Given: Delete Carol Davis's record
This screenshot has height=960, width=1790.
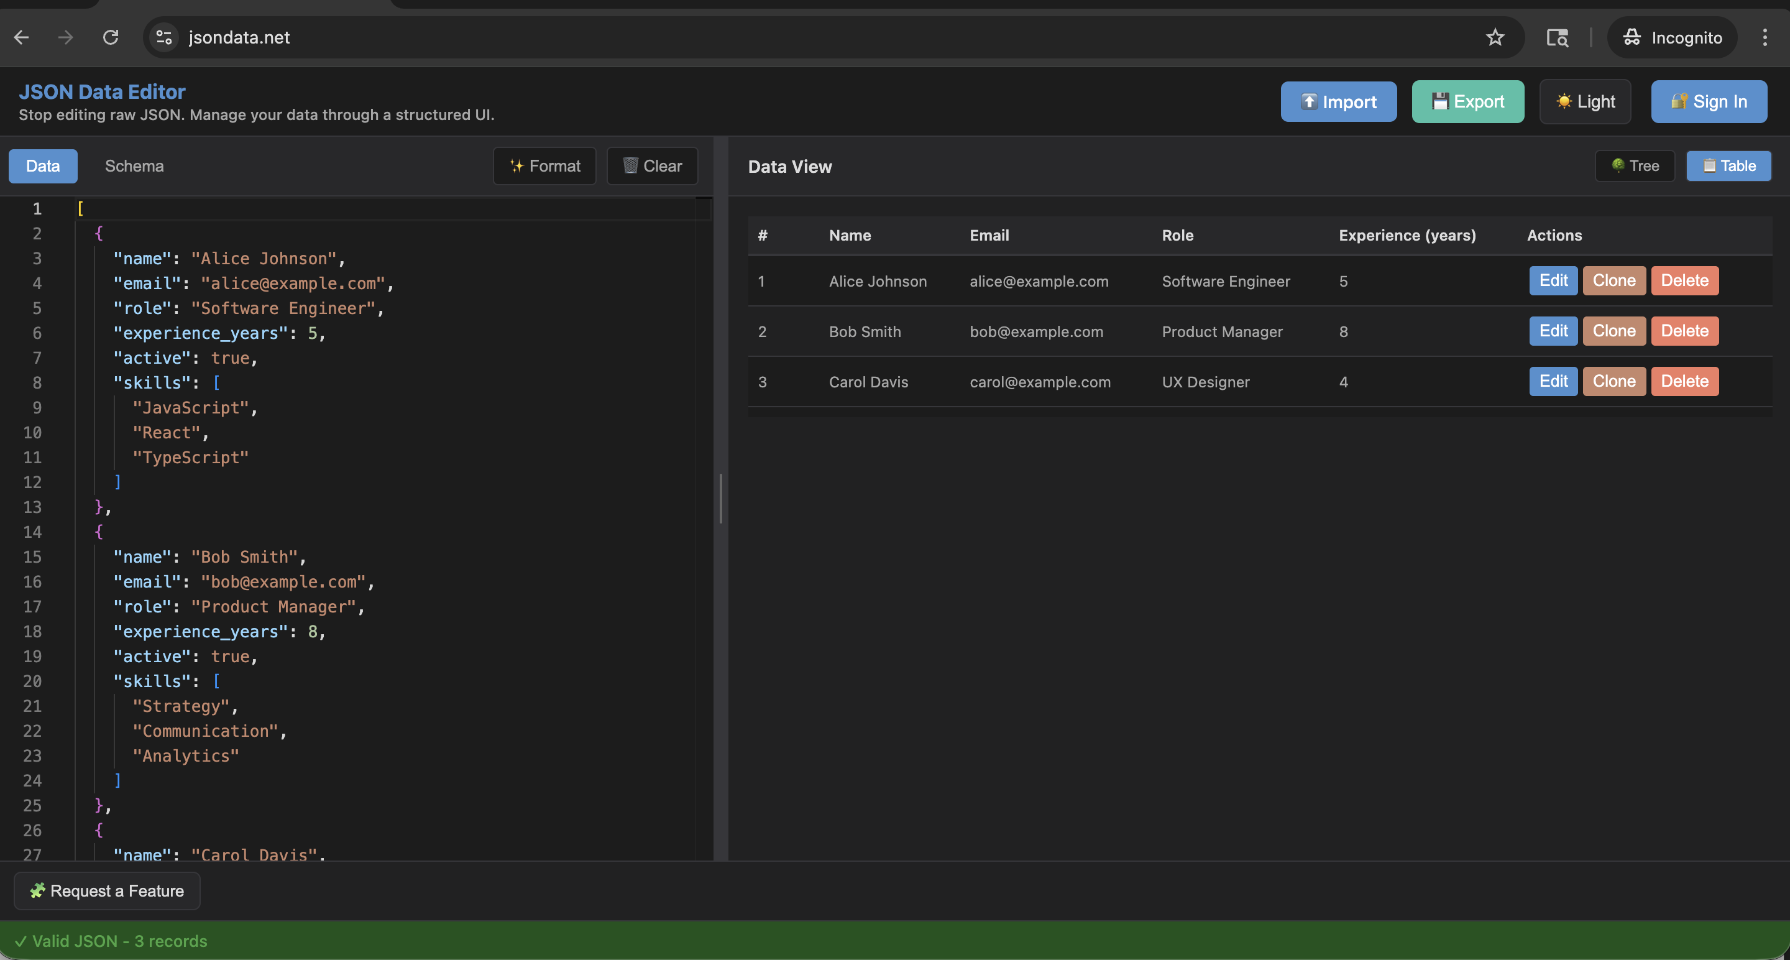Looking at the screenshot, I should click(x=1684, y=381).
